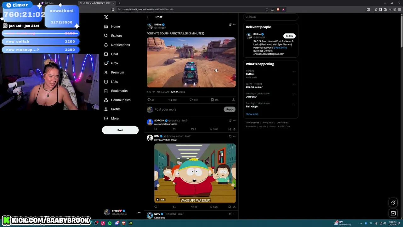Repost the main post (600)
The image size is (403, 227).
pyautogui.click(x=173, y=100)
